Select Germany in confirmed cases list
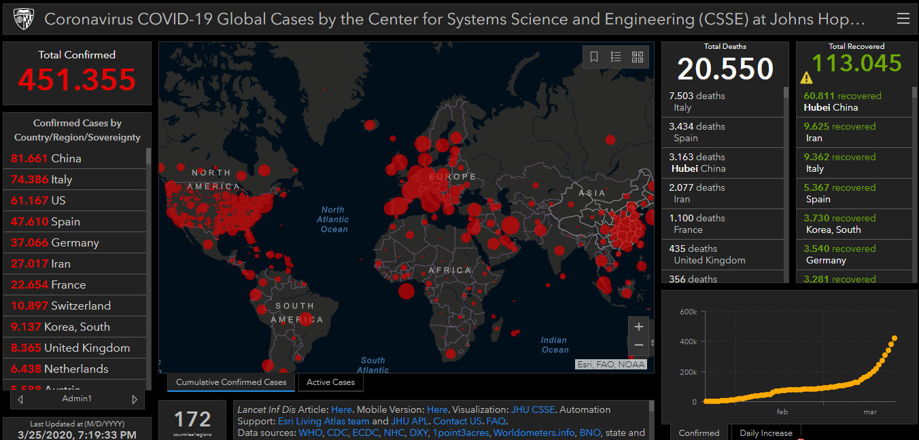The width and height of the screenshot is (919, 440). pos(75,242)
